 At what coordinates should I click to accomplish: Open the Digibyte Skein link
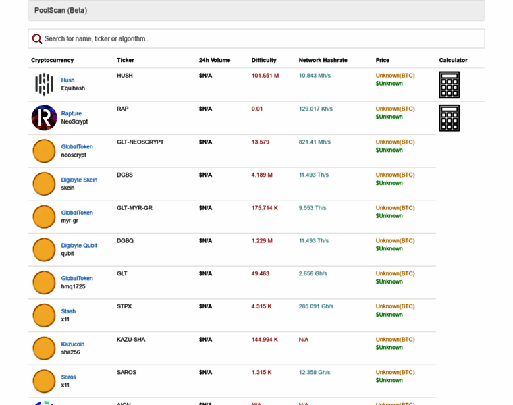[x=79, y=180]
